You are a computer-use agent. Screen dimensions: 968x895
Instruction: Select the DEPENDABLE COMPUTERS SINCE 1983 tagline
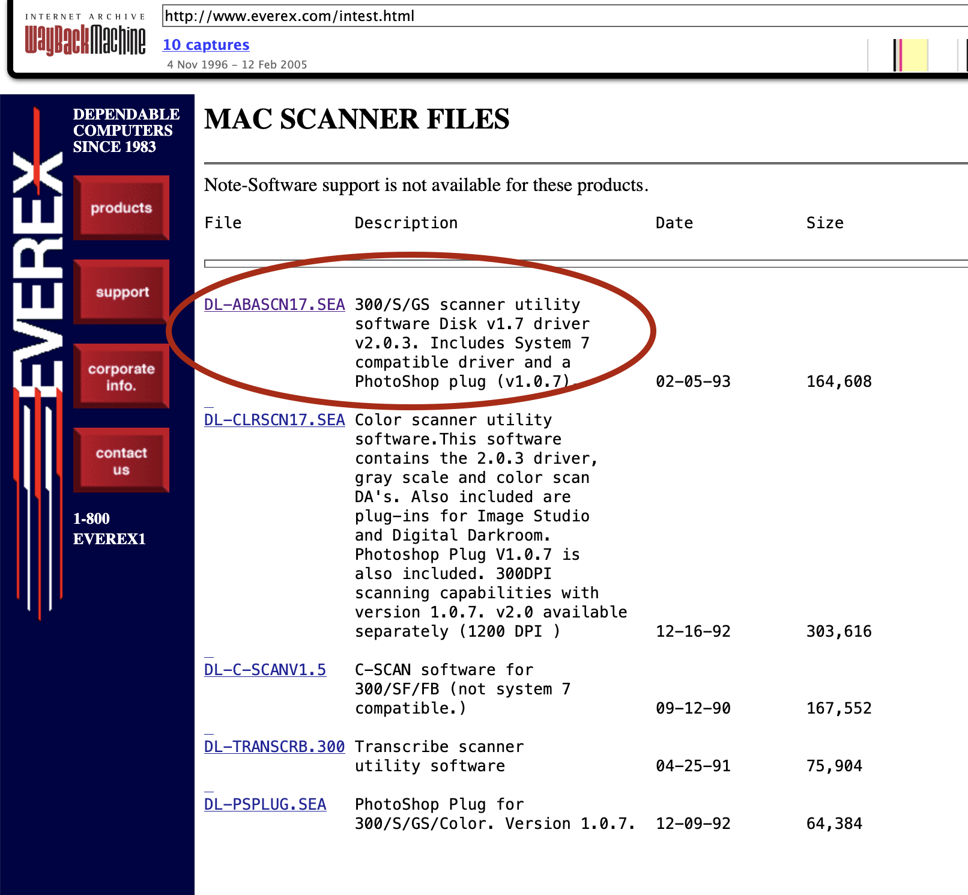tap(126, 130)
